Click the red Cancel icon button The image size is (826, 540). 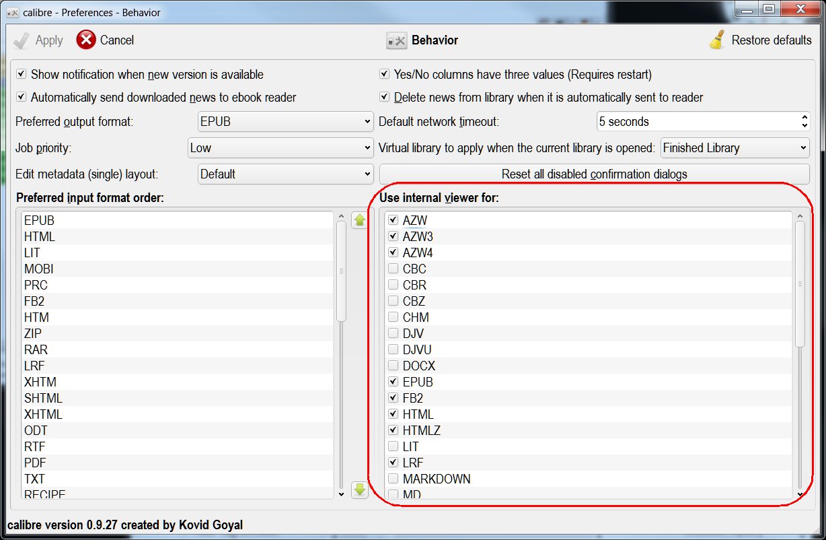pyautogui.click(x=86, y=40)
